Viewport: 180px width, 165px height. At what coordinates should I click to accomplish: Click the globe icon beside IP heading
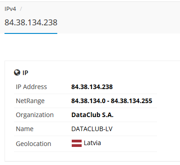pyautogui.click(x=17, y=72)
